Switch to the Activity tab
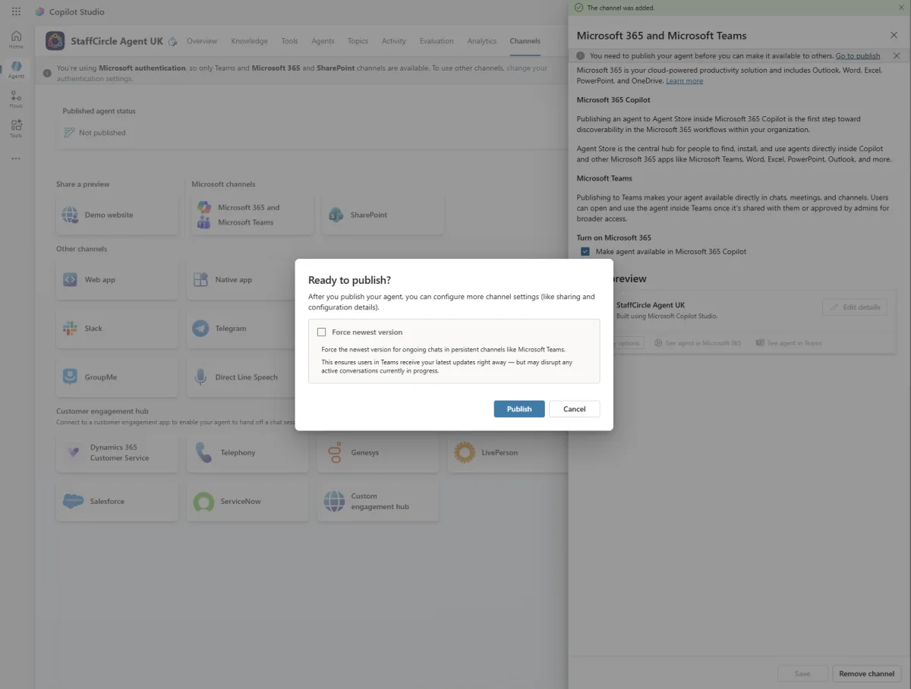 (394, 41)
